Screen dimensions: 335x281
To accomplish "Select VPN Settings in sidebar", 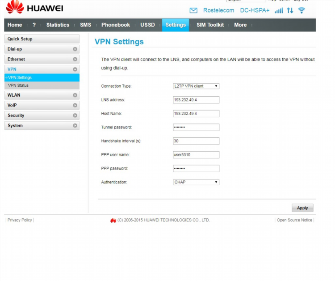I will [x=42, y=77].
